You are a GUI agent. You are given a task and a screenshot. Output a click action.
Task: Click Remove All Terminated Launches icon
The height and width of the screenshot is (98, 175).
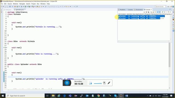148,12
